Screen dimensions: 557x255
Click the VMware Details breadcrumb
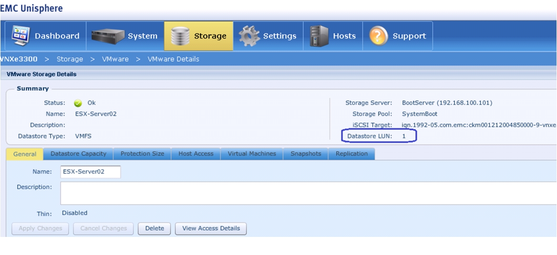coord(174,59)
